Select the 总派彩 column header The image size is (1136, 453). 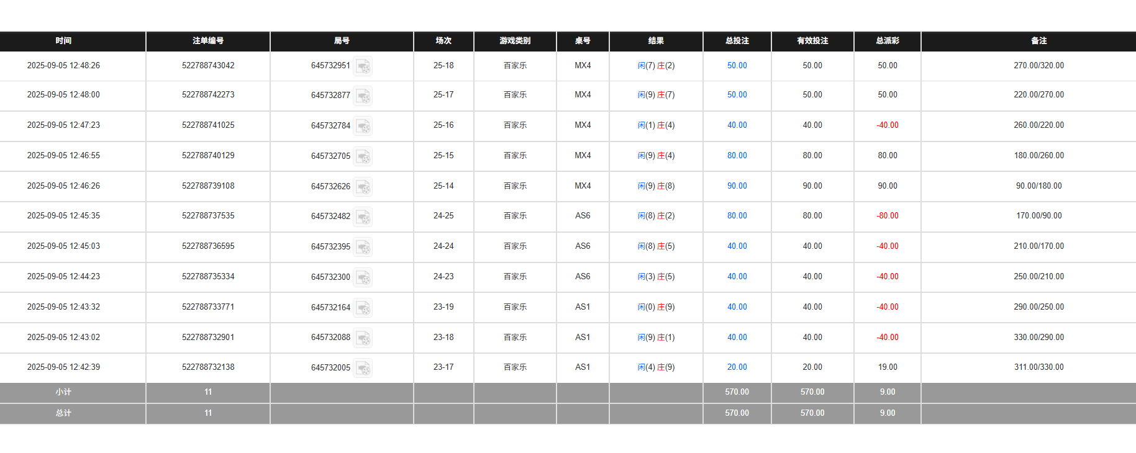pos(887,41)
